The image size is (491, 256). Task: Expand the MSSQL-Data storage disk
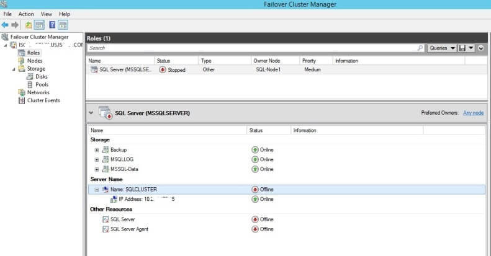(96, 169)
